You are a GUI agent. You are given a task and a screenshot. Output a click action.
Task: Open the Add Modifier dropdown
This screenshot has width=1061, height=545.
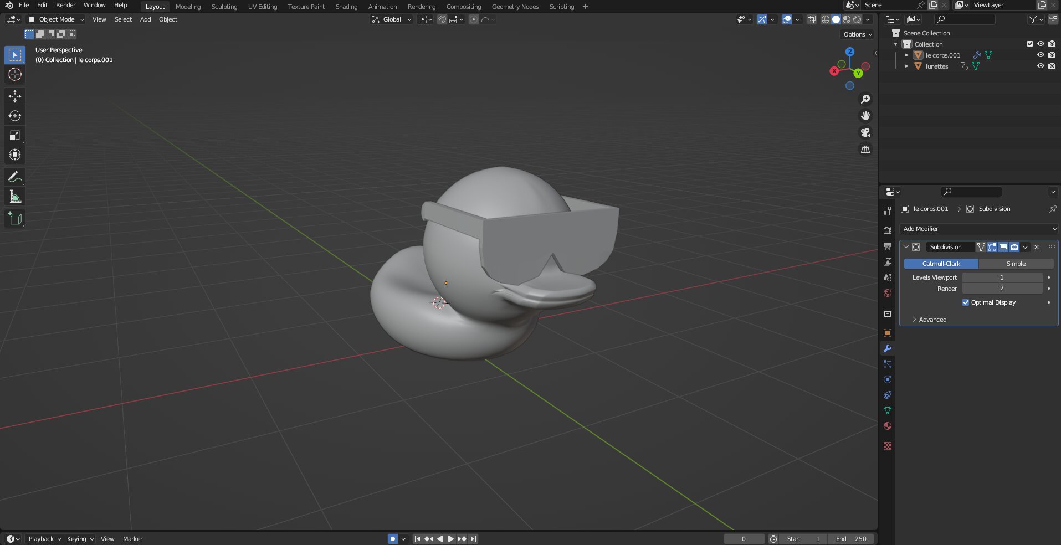[x=978, y=229]
